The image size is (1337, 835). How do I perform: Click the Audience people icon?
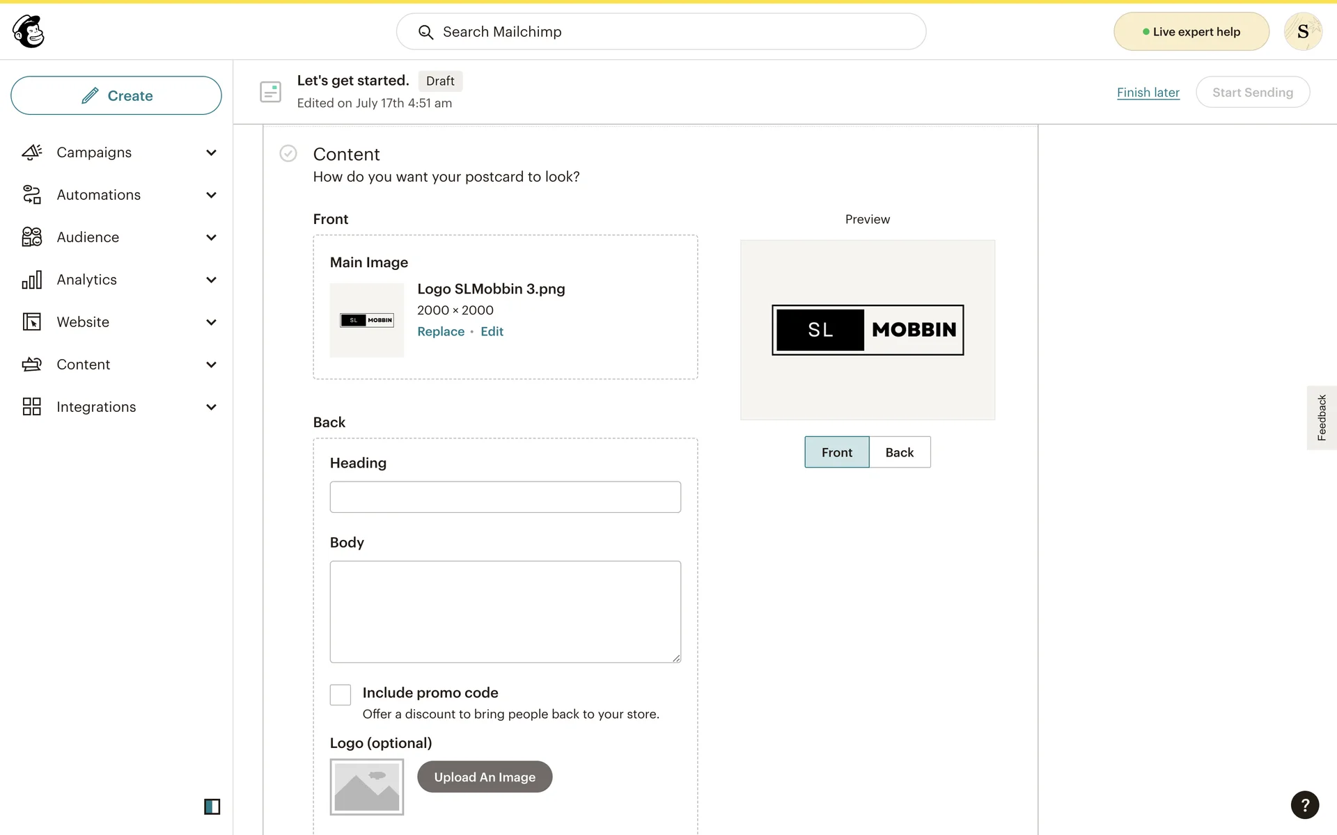(31, 237)
